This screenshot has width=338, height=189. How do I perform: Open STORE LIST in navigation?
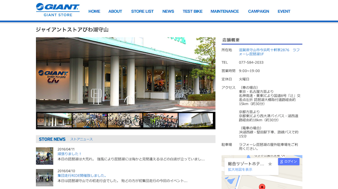142,11
